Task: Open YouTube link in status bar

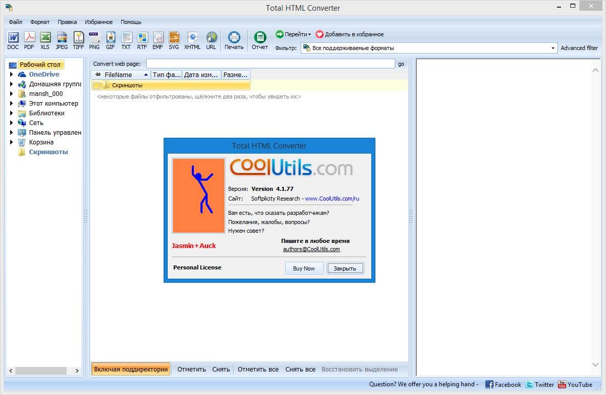Action: [x=575, y=385]
